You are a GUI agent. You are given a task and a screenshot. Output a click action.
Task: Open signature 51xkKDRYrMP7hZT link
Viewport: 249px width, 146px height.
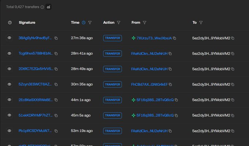[x=36, y=115]
